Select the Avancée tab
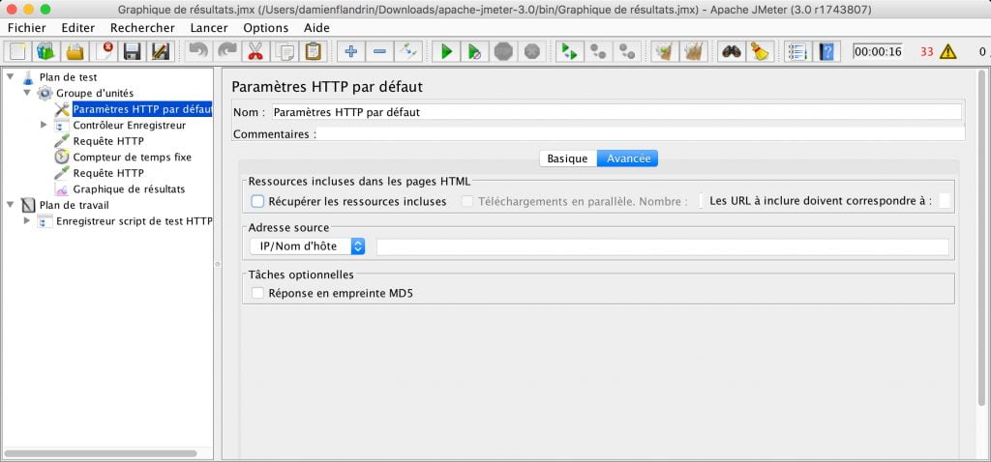991x462 pixels. [x=628, y=159]
